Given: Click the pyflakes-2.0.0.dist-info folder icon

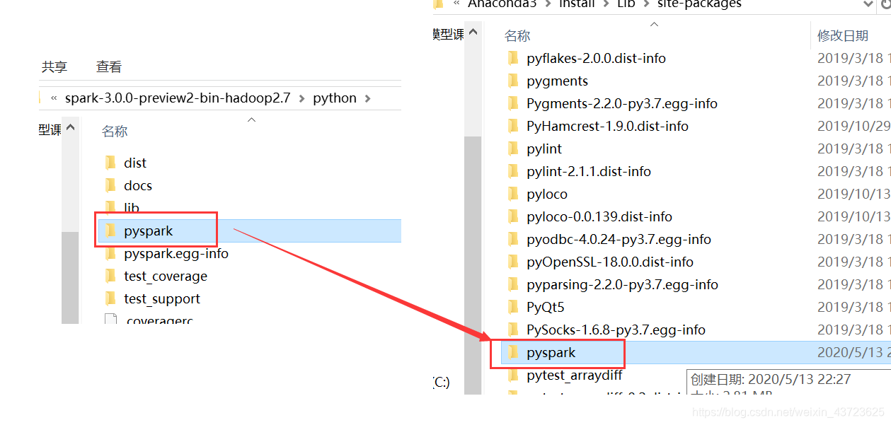Looking at the screenshot, I should (x=514, y=58).
